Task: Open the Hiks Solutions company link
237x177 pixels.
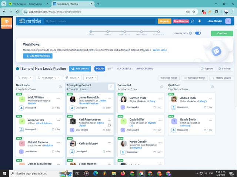Action: coord(44,123)
